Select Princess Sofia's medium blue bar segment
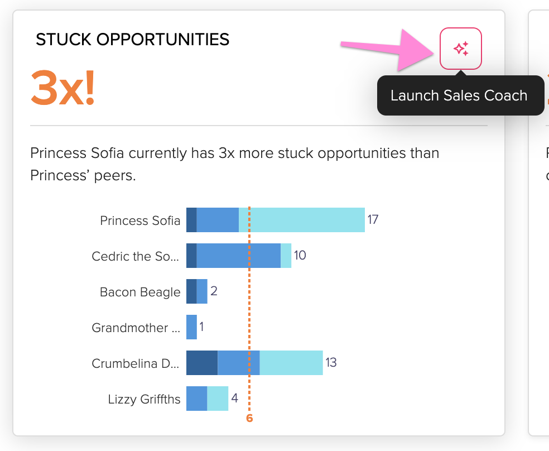This screenshot has width=549, height=451. click(x=218, y=220)
